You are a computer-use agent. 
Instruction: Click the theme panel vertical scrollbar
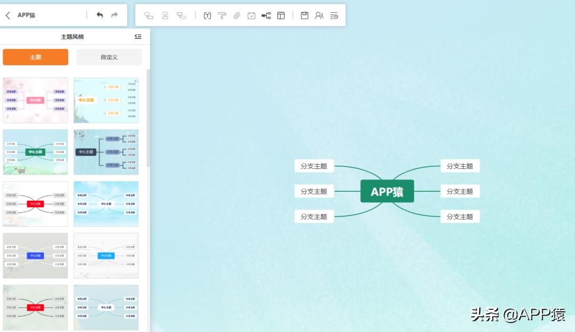(x=148, y=118)
